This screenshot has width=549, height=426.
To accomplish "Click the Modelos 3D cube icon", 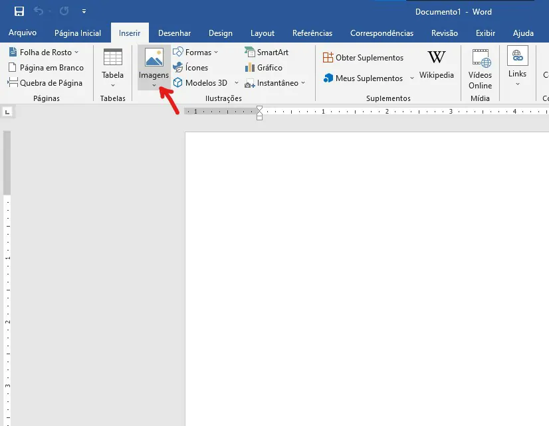I will click(178, 82).
